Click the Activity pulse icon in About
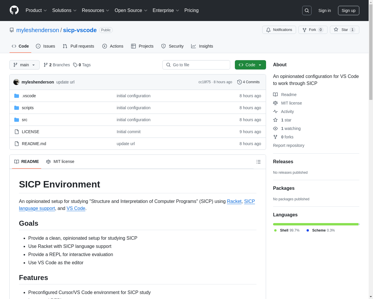373x299 pixels. coord(275,112)
